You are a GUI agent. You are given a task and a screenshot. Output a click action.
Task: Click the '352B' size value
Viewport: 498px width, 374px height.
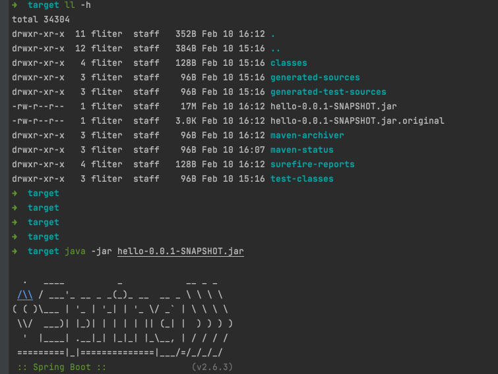pyautogui.click(x=186, y=34)
